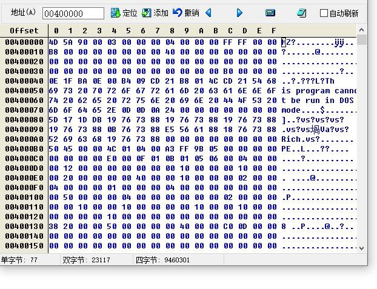Select row offset 00400000
This screenshot has height=289, width=377.
(x=24, y=42)
